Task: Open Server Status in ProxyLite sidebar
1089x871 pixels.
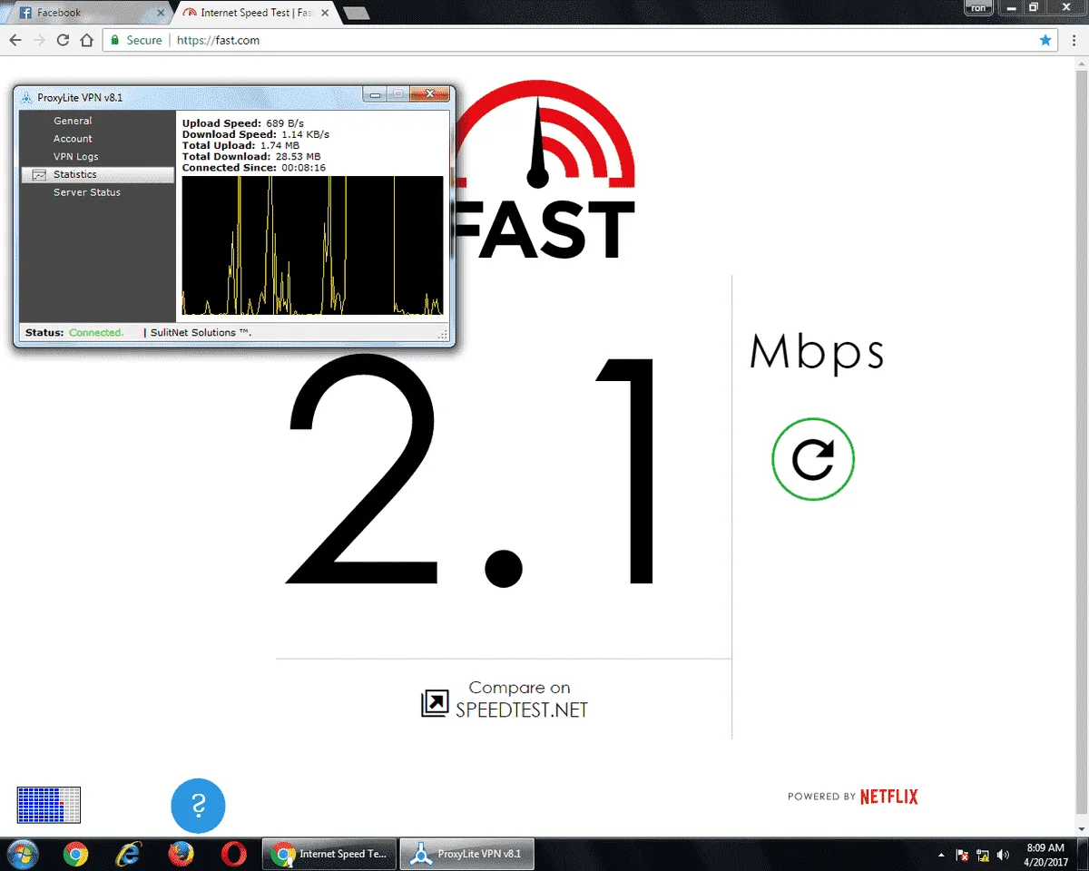Action: coord(86,192)
